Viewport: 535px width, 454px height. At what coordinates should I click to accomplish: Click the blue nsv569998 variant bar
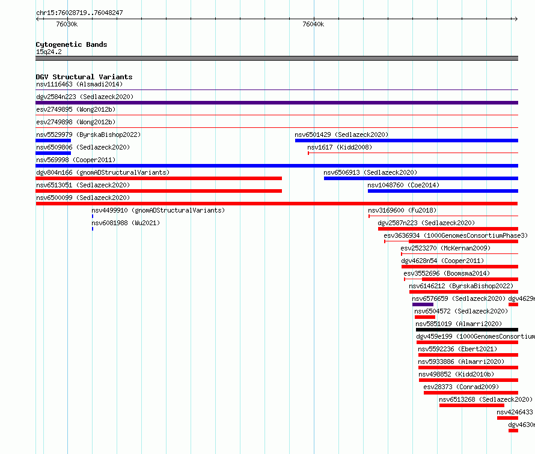click(x=277, y=166)
